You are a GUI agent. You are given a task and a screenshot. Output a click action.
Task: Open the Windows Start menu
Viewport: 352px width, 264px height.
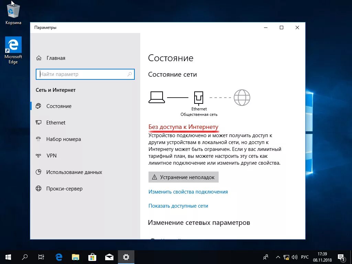point(8,257)
